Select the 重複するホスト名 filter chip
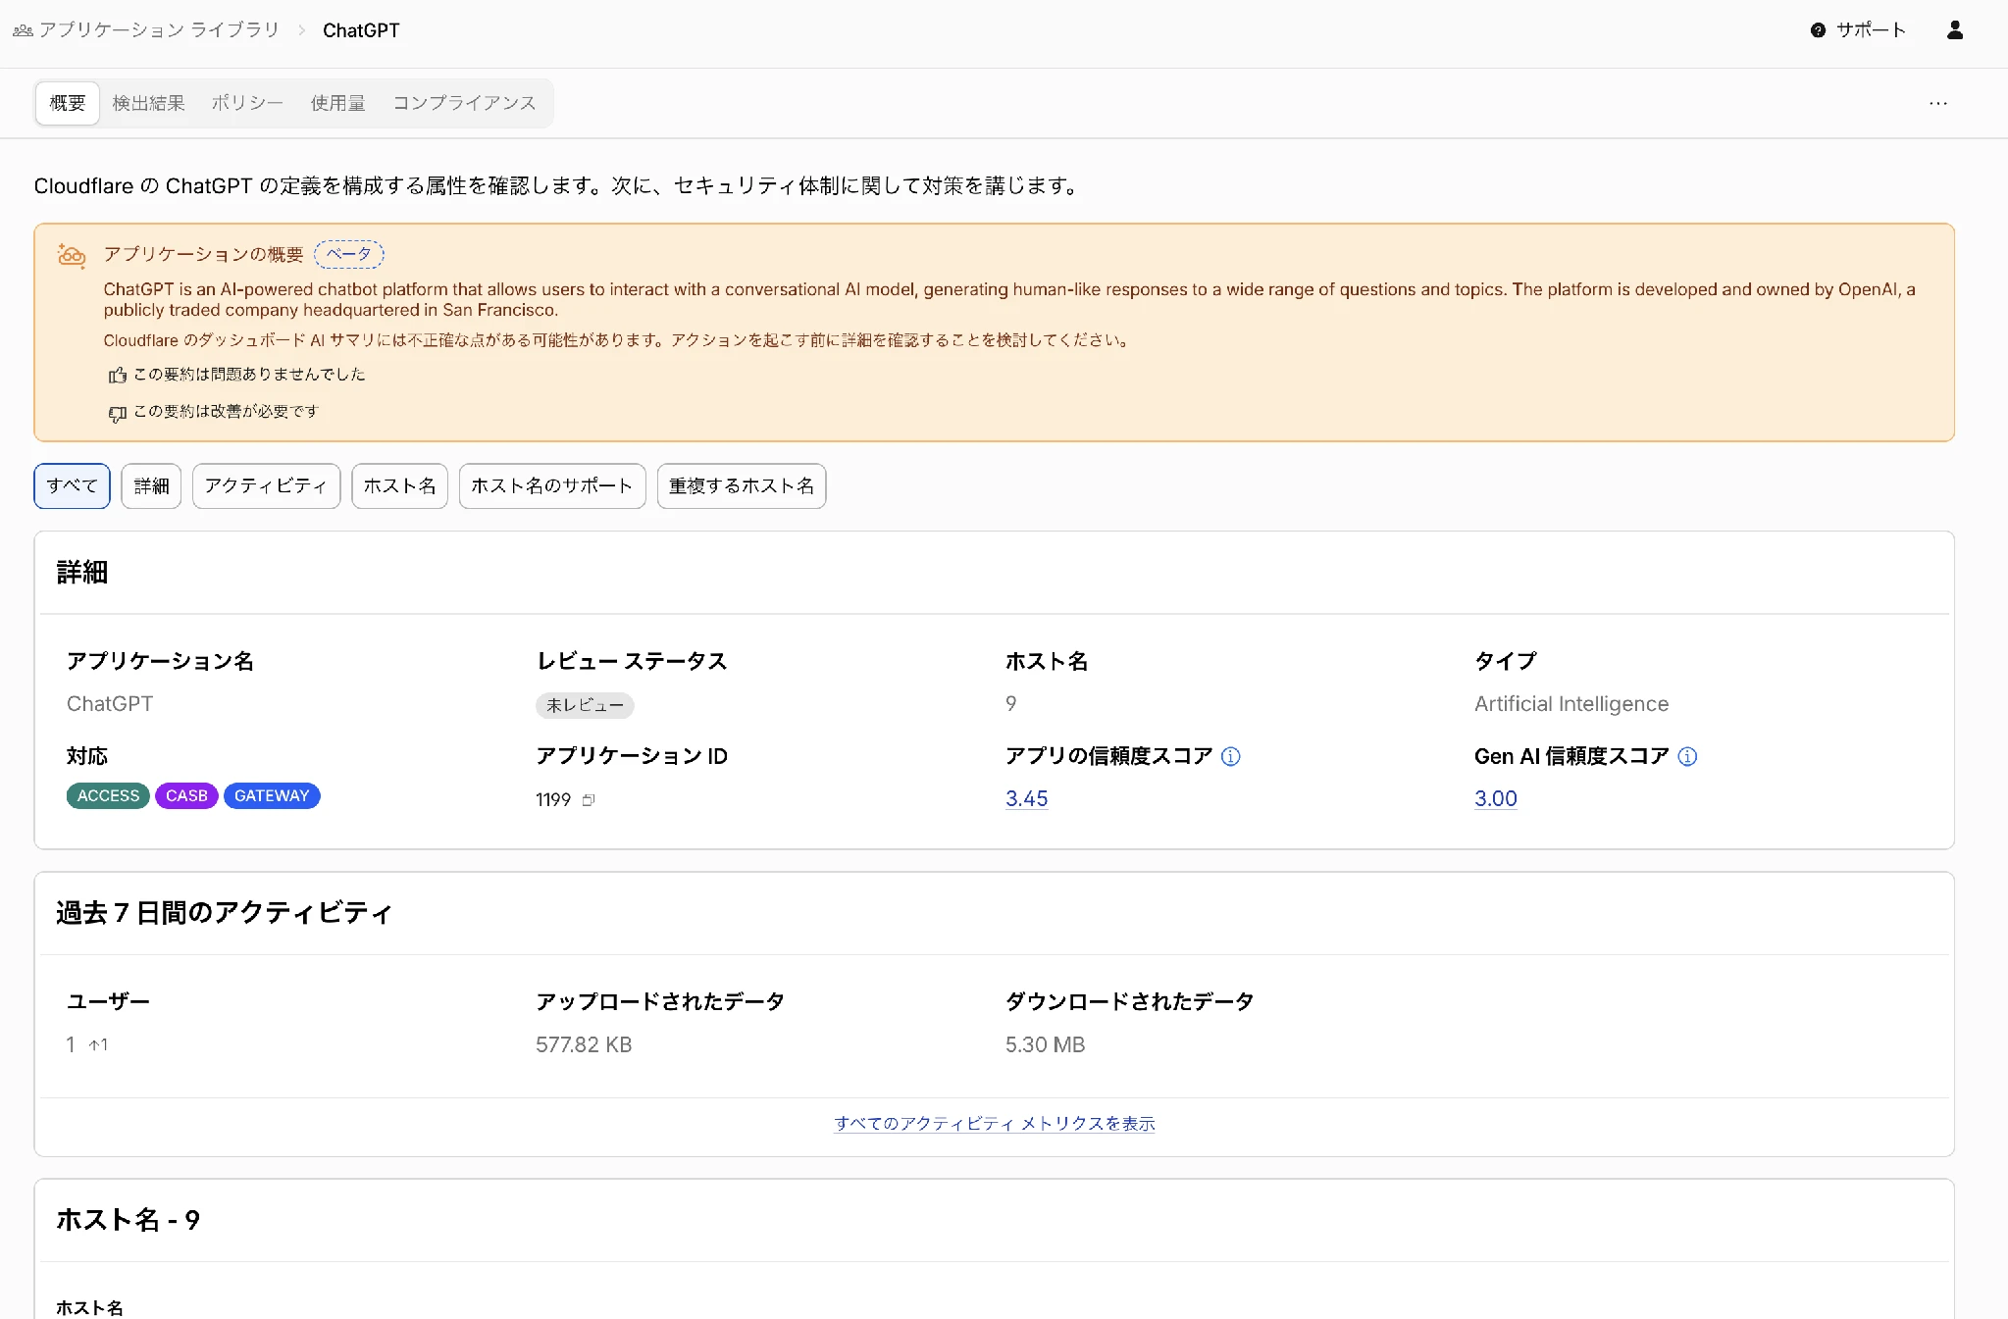The width and height of the screenshot is (2008, 1319). tap(742, 486)
